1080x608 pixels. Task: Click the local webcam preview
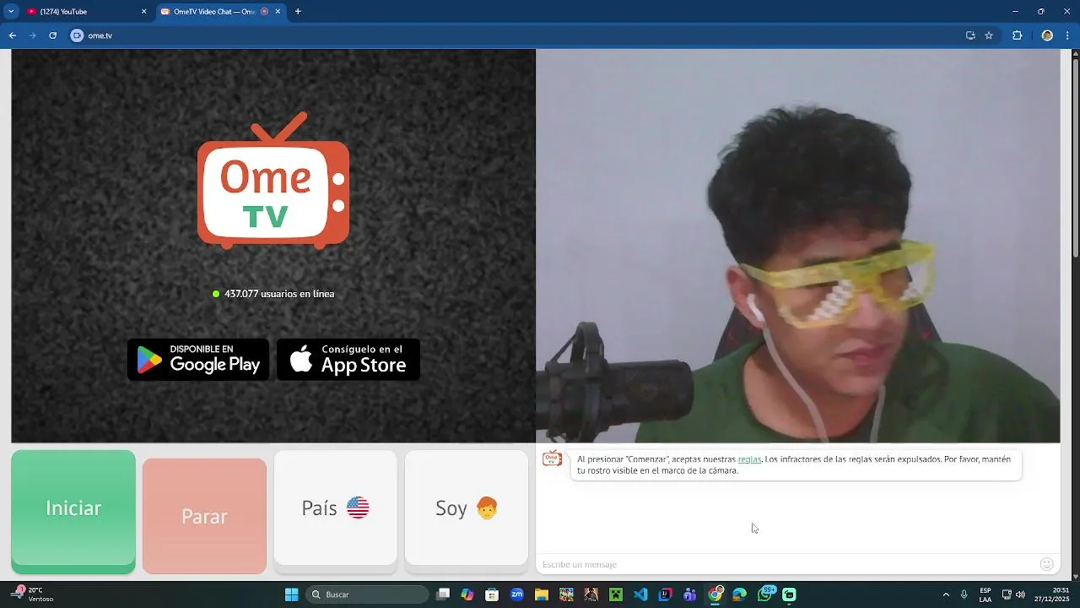tap(797, 246)
